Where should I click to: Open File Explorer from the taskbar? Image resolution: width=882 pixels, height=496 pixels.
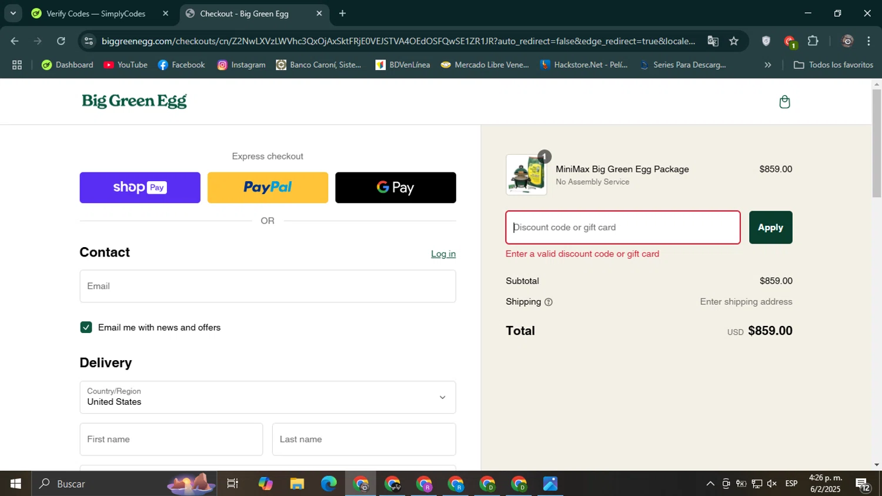pyautogui.click(x=297, y=484)
